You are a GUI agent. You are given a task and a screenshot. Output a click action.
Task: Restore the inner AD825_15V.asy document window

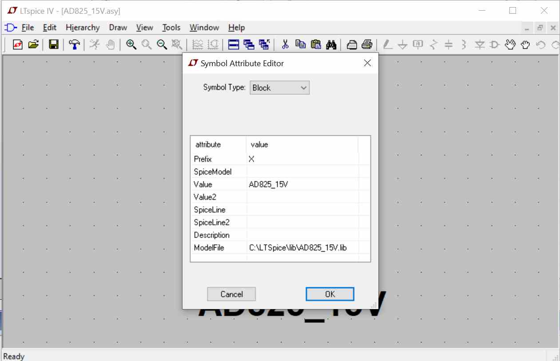(540, 28)
